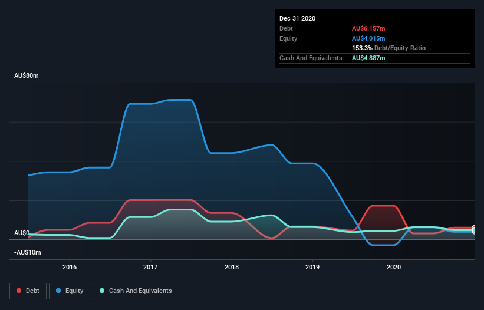Toggle the Debt legend button
484x310 pixels.
(x=28, y=291)
